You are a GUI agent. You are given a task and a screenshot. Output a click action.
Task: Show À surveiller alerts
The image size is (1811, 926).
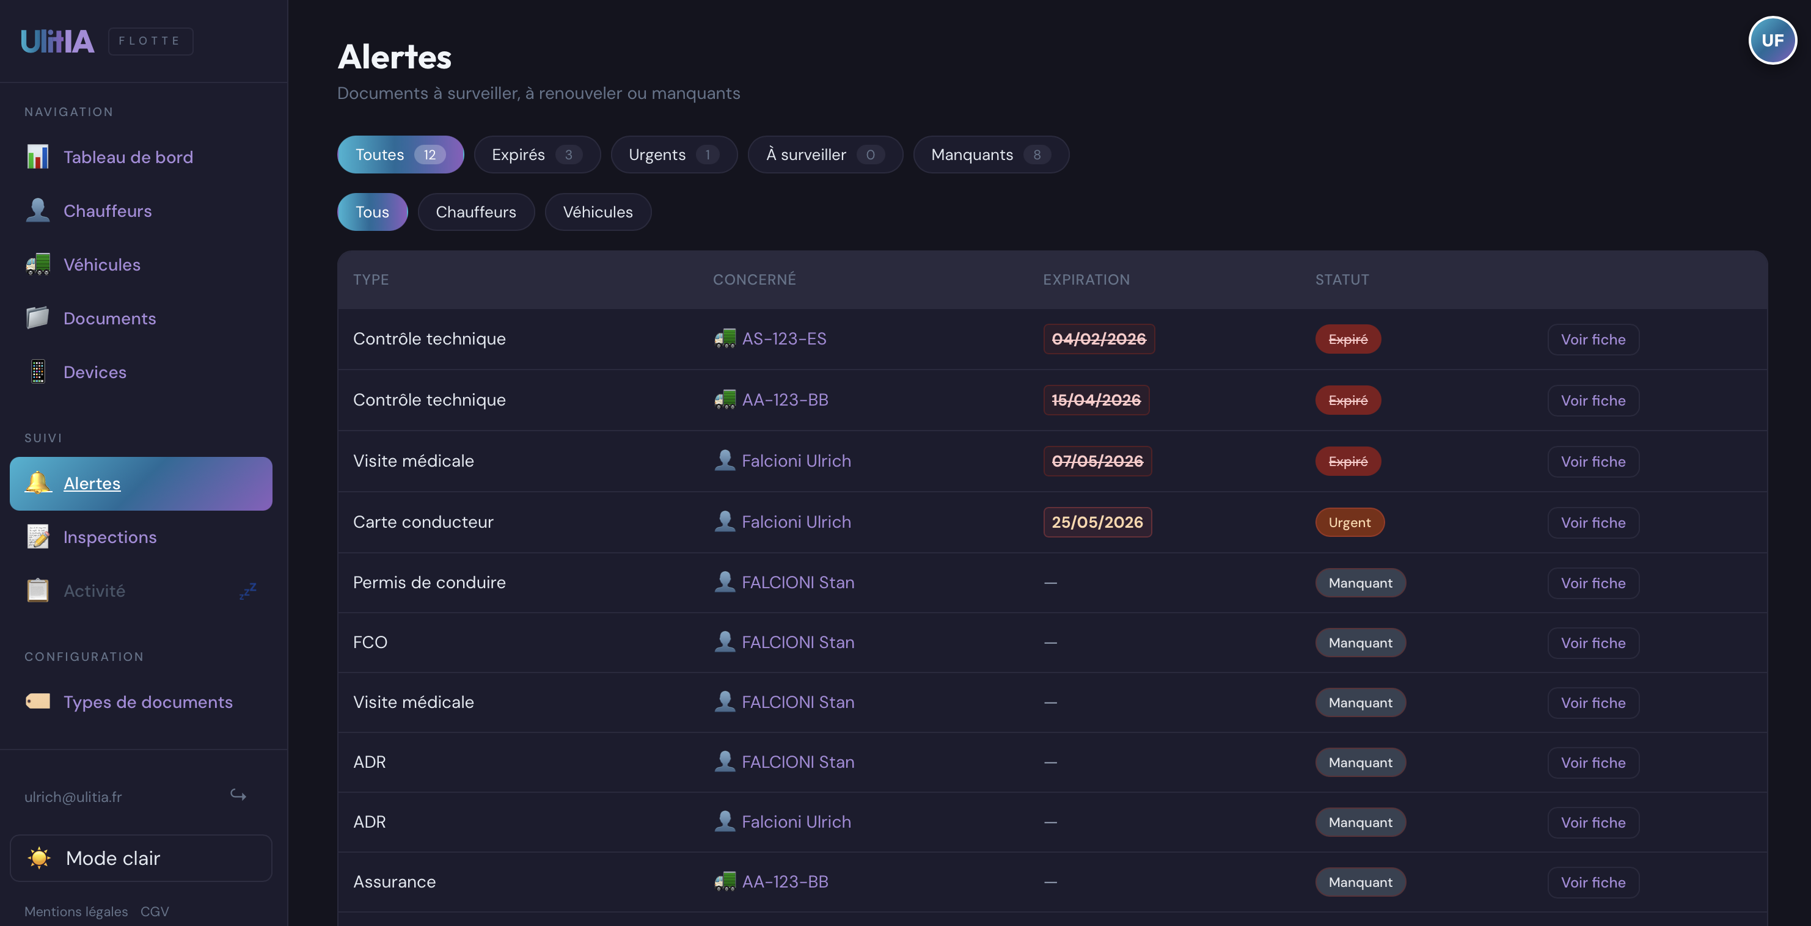click(825, 155)
